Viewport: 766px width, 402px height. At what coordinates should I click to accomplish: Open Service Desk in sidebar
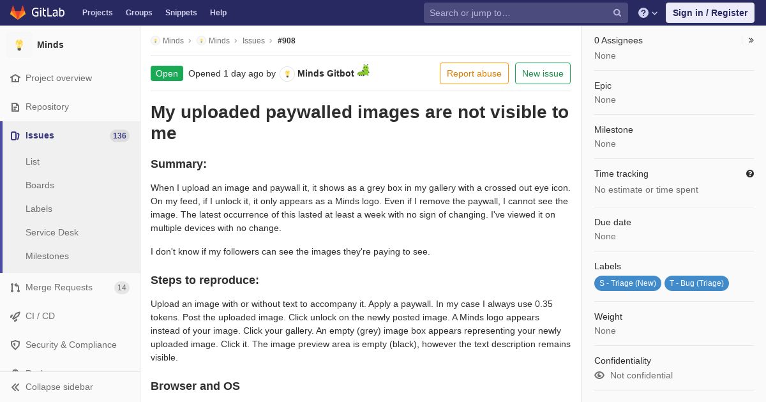click(52, 233)
